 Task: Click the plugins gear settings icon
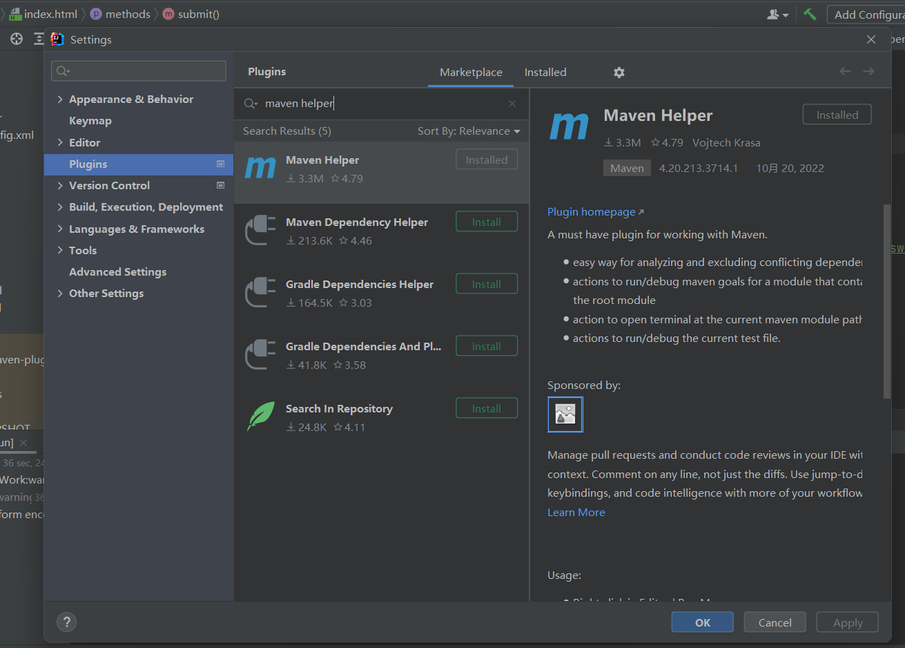(x=619, y=73)
